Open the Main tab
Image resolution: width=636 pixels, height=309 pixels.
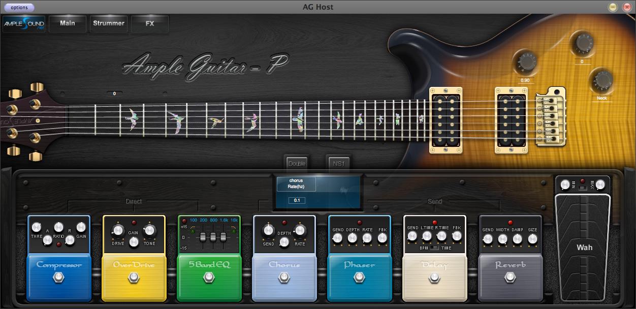tap(68, 23)
